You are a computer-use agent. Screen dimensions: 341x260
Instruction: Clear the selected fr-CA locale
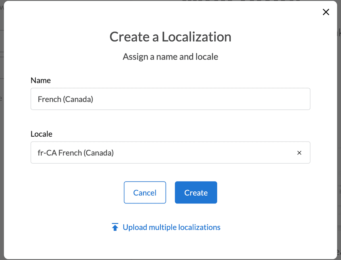pyautogui.click(x=299, y=153)
